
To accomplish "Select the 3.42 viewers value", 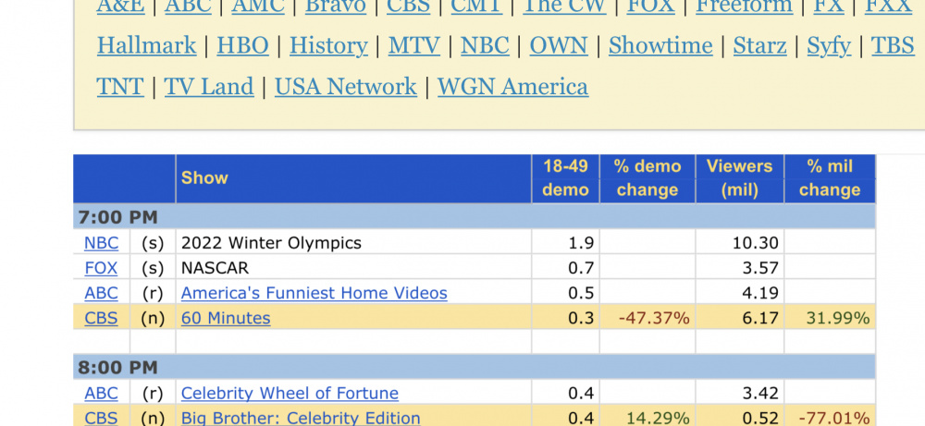I will (760, 393).
